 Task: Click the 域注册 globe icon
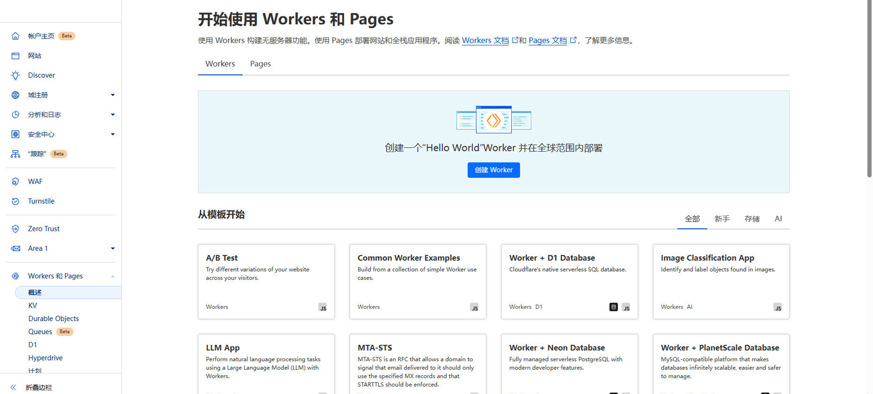(15, 95)
